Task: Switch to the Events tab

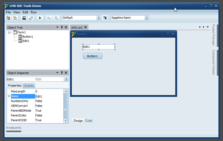Action: coord(29,86)
